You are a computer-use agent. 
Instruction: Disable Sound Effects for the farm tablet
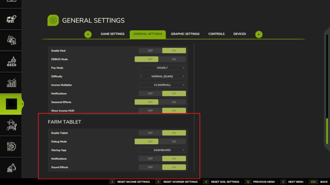(x=150, y=167)
